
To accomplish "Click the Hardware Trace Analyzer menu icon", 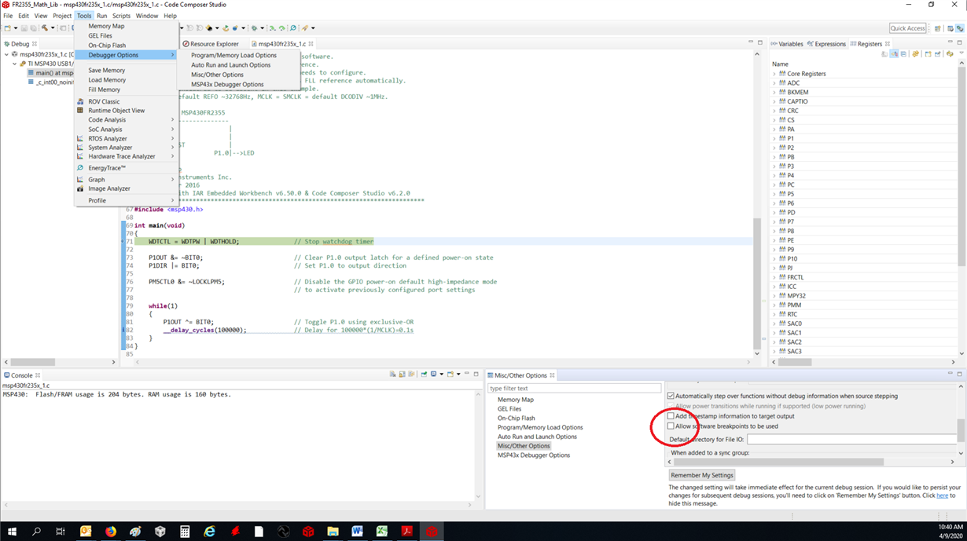I will point(80,156).
